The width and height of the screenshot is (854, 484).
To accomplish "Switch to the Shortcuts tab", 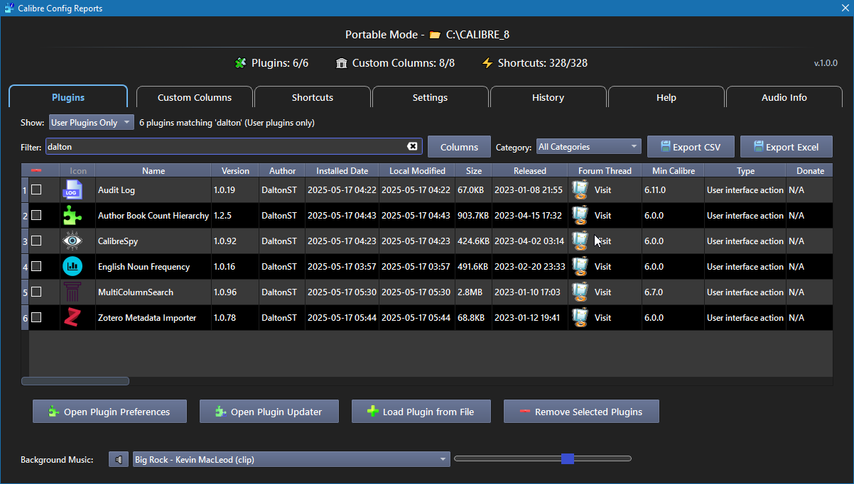I will 313,97.
